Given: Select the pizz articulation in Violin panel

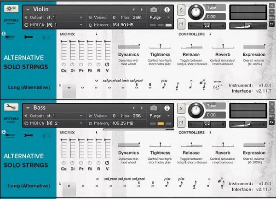Looking at the screenshot, I should click(164, 84).
